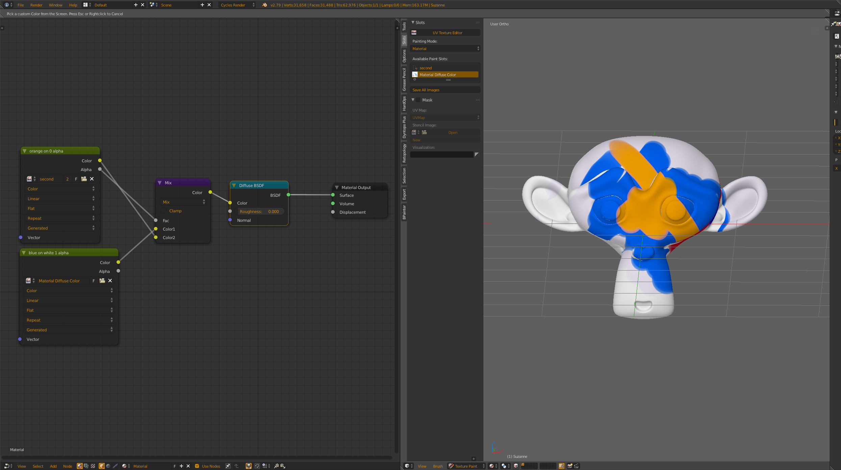Paste nodes from clipboard
This screenshot has height=470, width=841.
click(x=283, y=466)
